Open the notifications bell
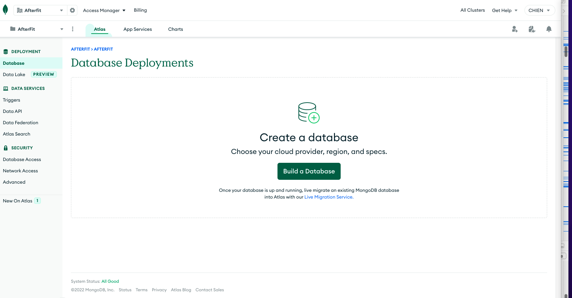Image resolution: width=572 pixels, height=298 pixels. tap(549, 29)
